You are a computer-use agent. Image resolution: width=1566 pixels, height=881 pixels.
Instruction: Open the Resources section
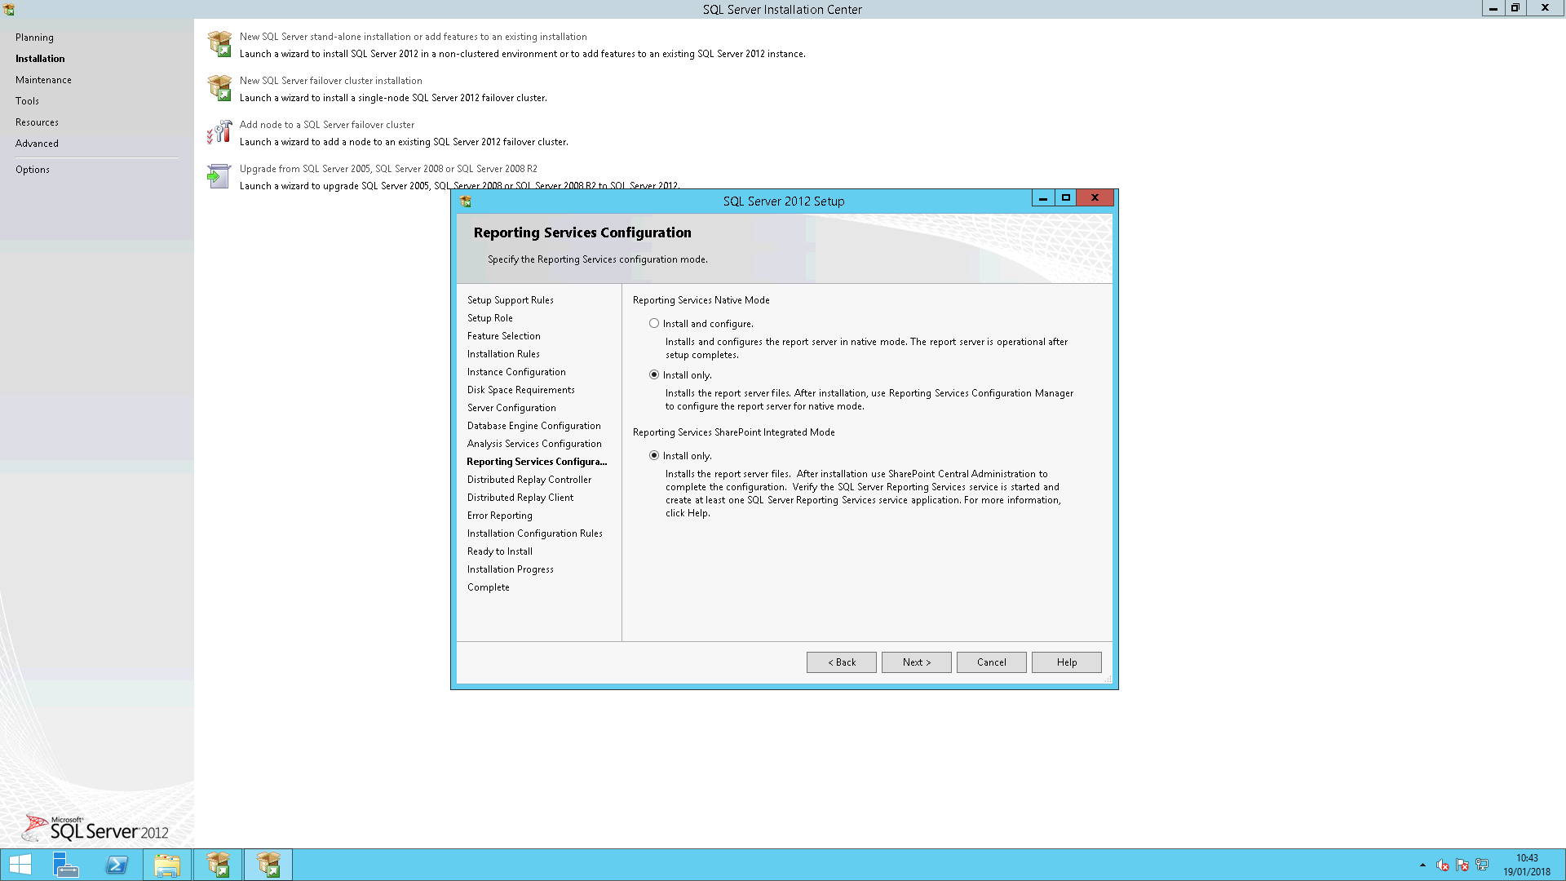(37, 122)
